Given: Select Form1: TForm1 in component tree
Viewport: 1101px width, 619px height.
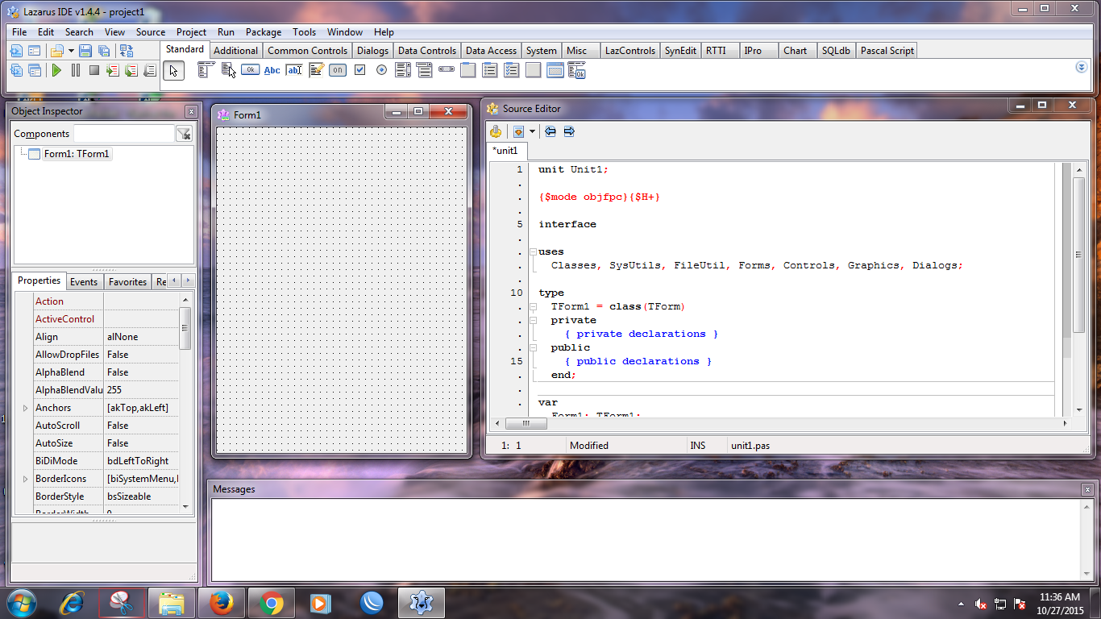Looking at the screenshot, I should coord(77,154).
